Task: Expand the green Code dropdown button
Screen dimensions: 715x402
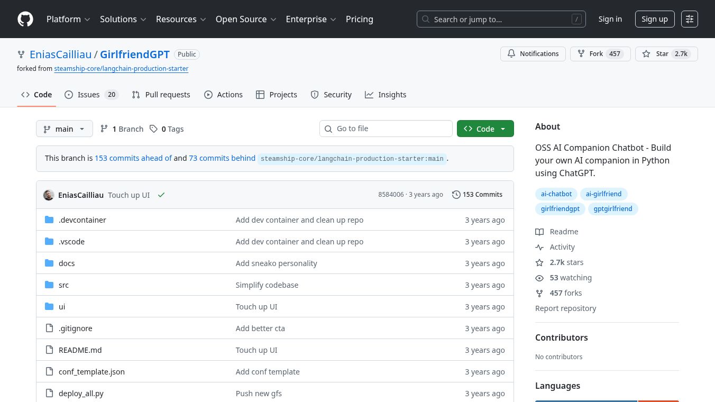Action: tap(485, 129)
